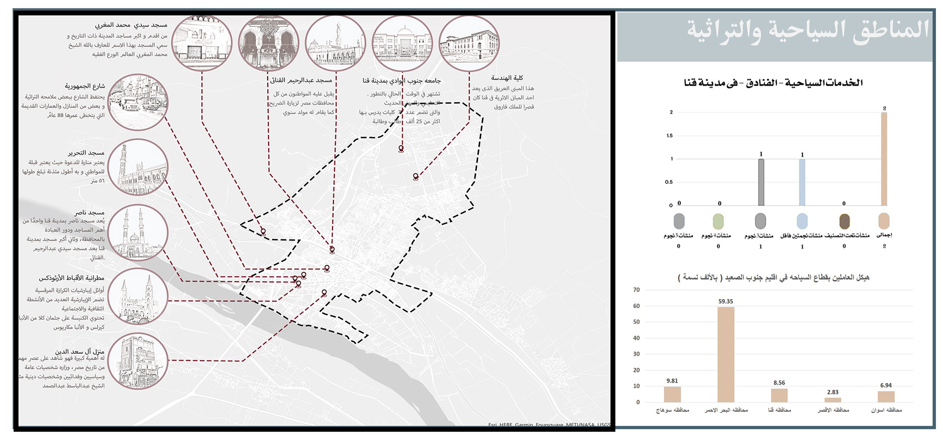Select the Al Saad El-Din house map pin

click(324, 293)
